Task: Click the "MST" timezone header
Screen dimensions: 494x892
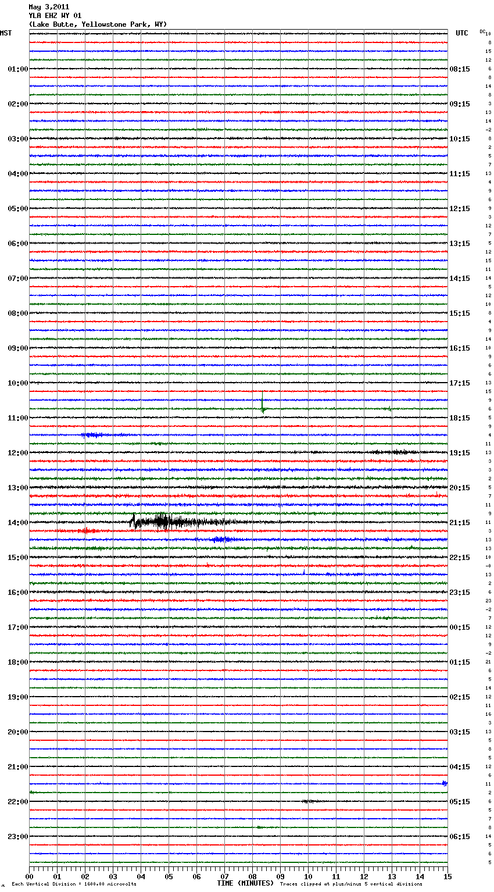Action: click(x=6, y=33)
